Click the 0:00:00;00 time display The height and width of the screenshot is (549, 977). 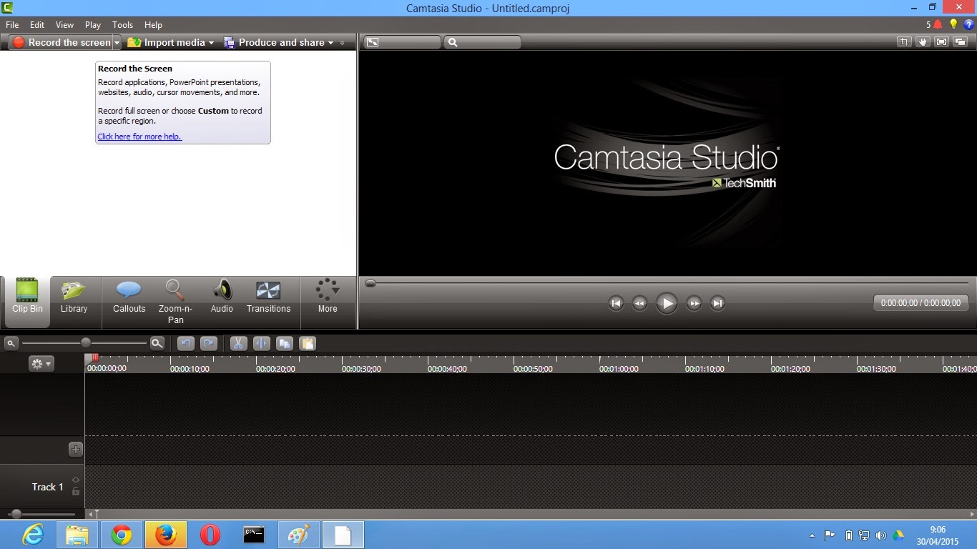tap(921, 303)
